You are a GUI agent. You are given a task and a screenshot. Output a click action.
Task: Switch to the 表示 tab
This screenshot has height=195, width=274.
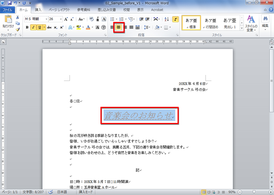click(x=140, y=10)
